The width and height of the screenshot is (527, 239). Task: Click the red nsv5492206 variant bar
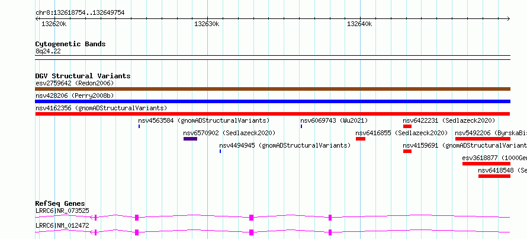tap(483, 139)
